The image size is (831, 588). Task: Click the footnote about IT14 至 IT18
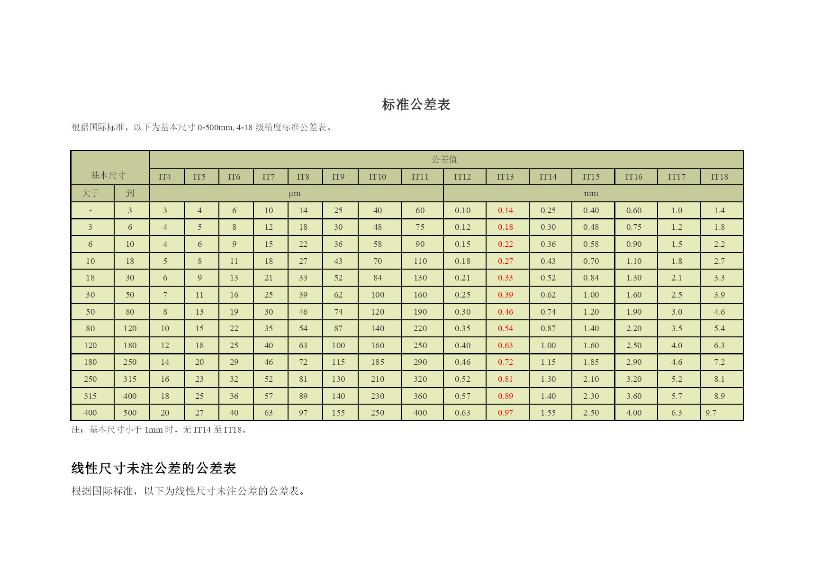(159, 430)
